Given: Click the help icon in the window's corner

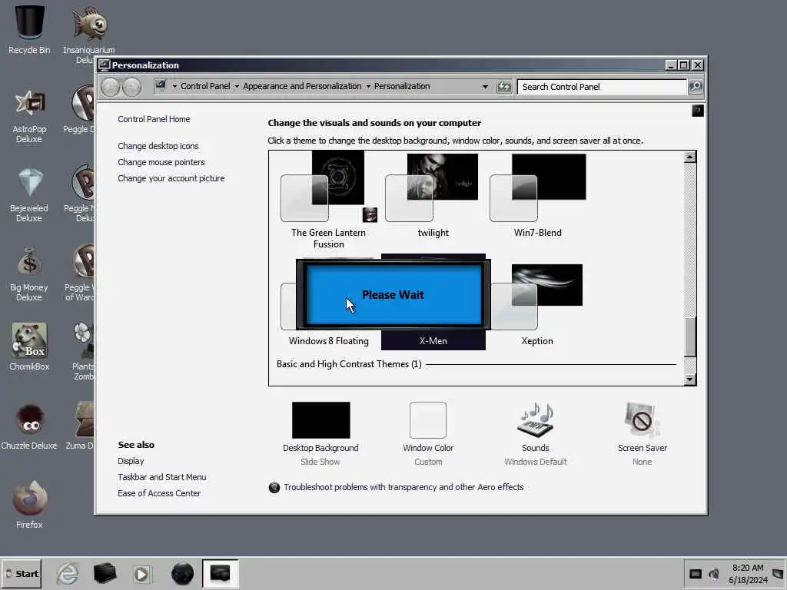Looking at the screenshot, I should (698, 111).
